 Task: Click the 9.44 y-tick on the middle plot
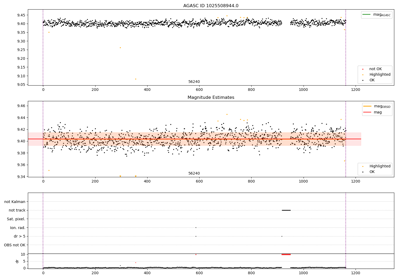tap(21, 118)
